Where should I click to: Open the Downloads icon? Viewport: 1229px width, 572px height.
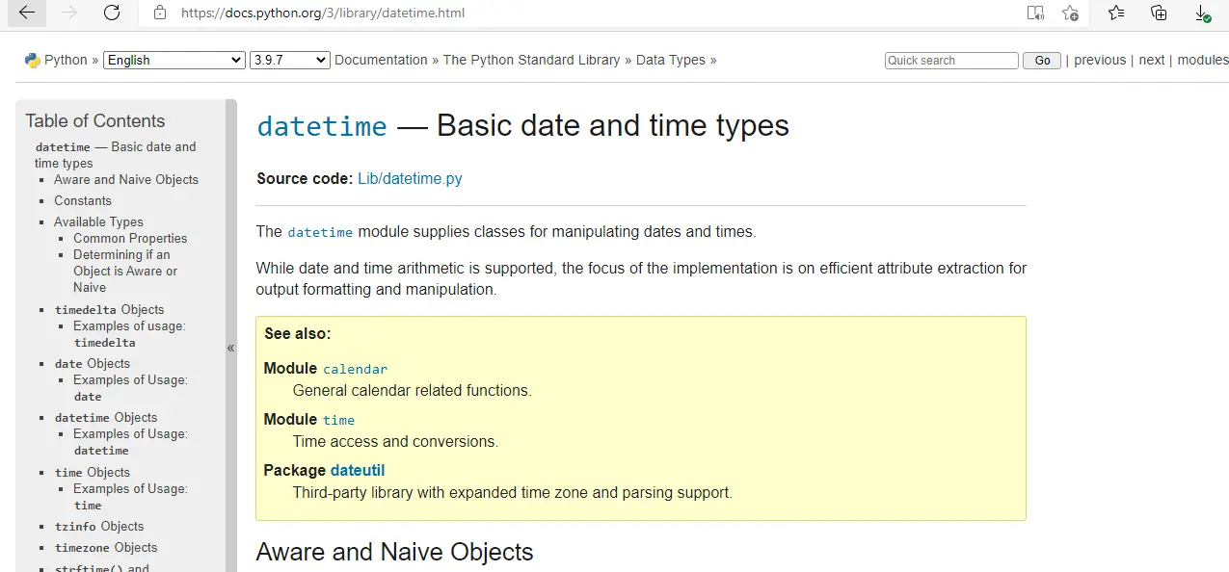[1202, 13]
